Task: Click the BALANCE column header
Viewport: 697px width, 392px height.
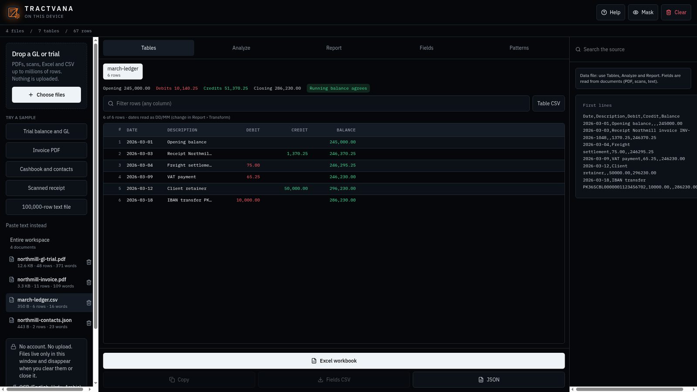Action: pos(346,130)
